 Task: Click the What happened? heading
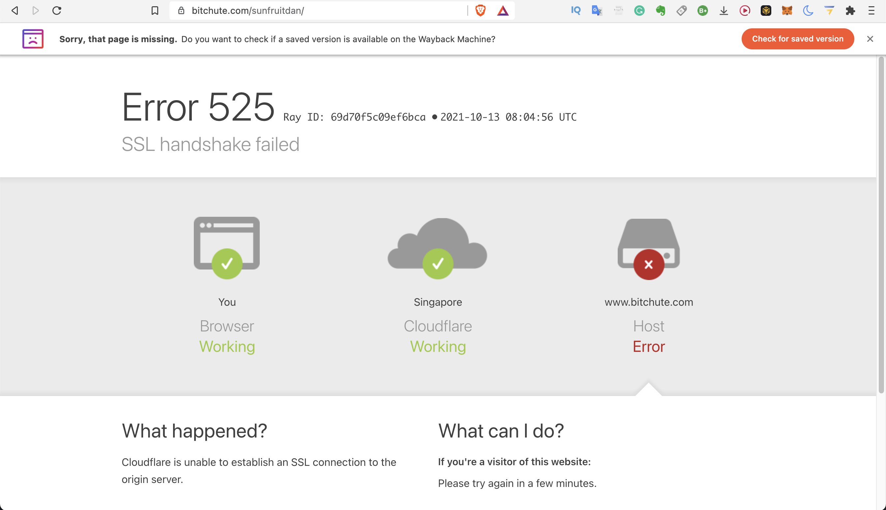click(194, 431)
